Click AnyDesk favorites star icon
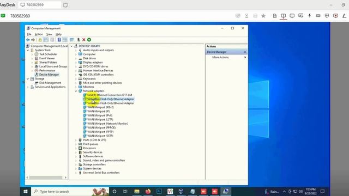 click(263, 16)
